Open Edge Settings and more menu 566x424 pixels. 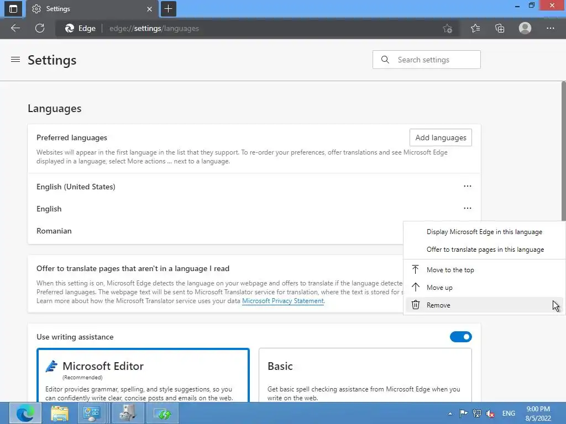(550, 28)
